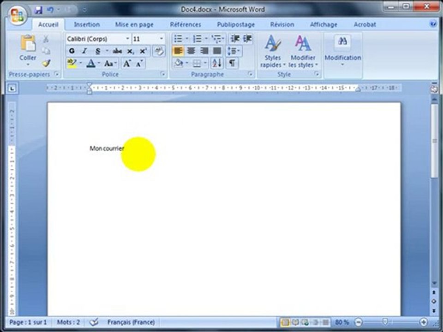Image resolution: width=443 pixels, height=332 pixels.
Task: Click in the text 'Mon courrier'
Action: (x=107, y=148)
